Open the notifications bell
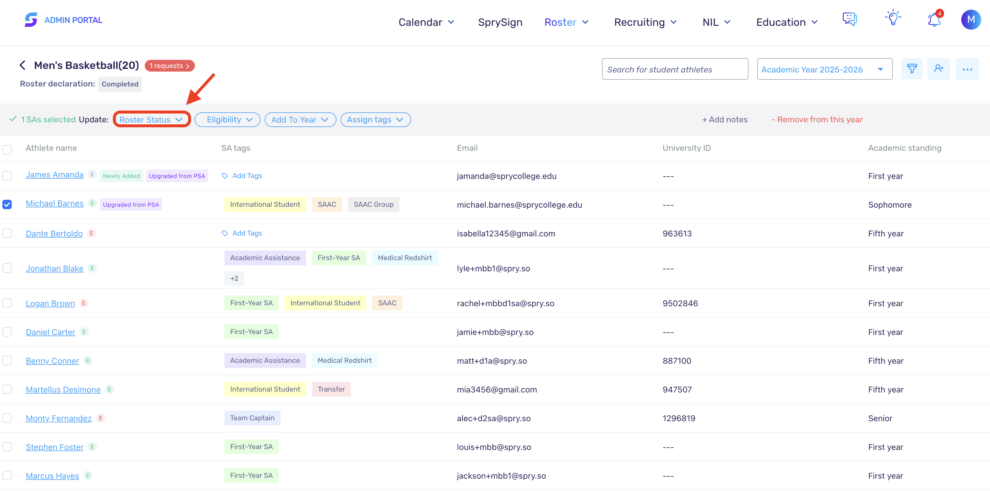Screen dimensions: 990x491 934,19
